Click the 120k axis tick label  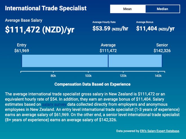click(123, 76)
